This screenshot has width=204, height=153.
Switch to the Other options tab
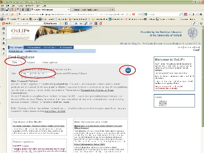pos(50,62)
